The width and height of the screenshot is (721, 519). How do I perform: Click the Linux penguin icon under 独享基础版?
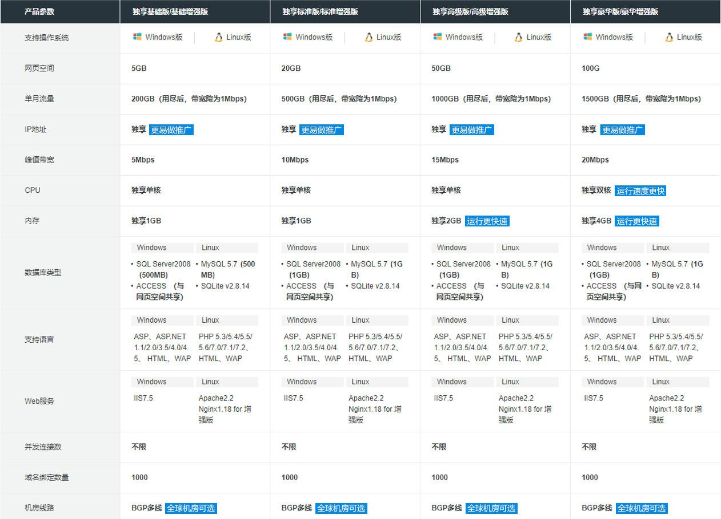pyautogui.click(x=218, y=37)
